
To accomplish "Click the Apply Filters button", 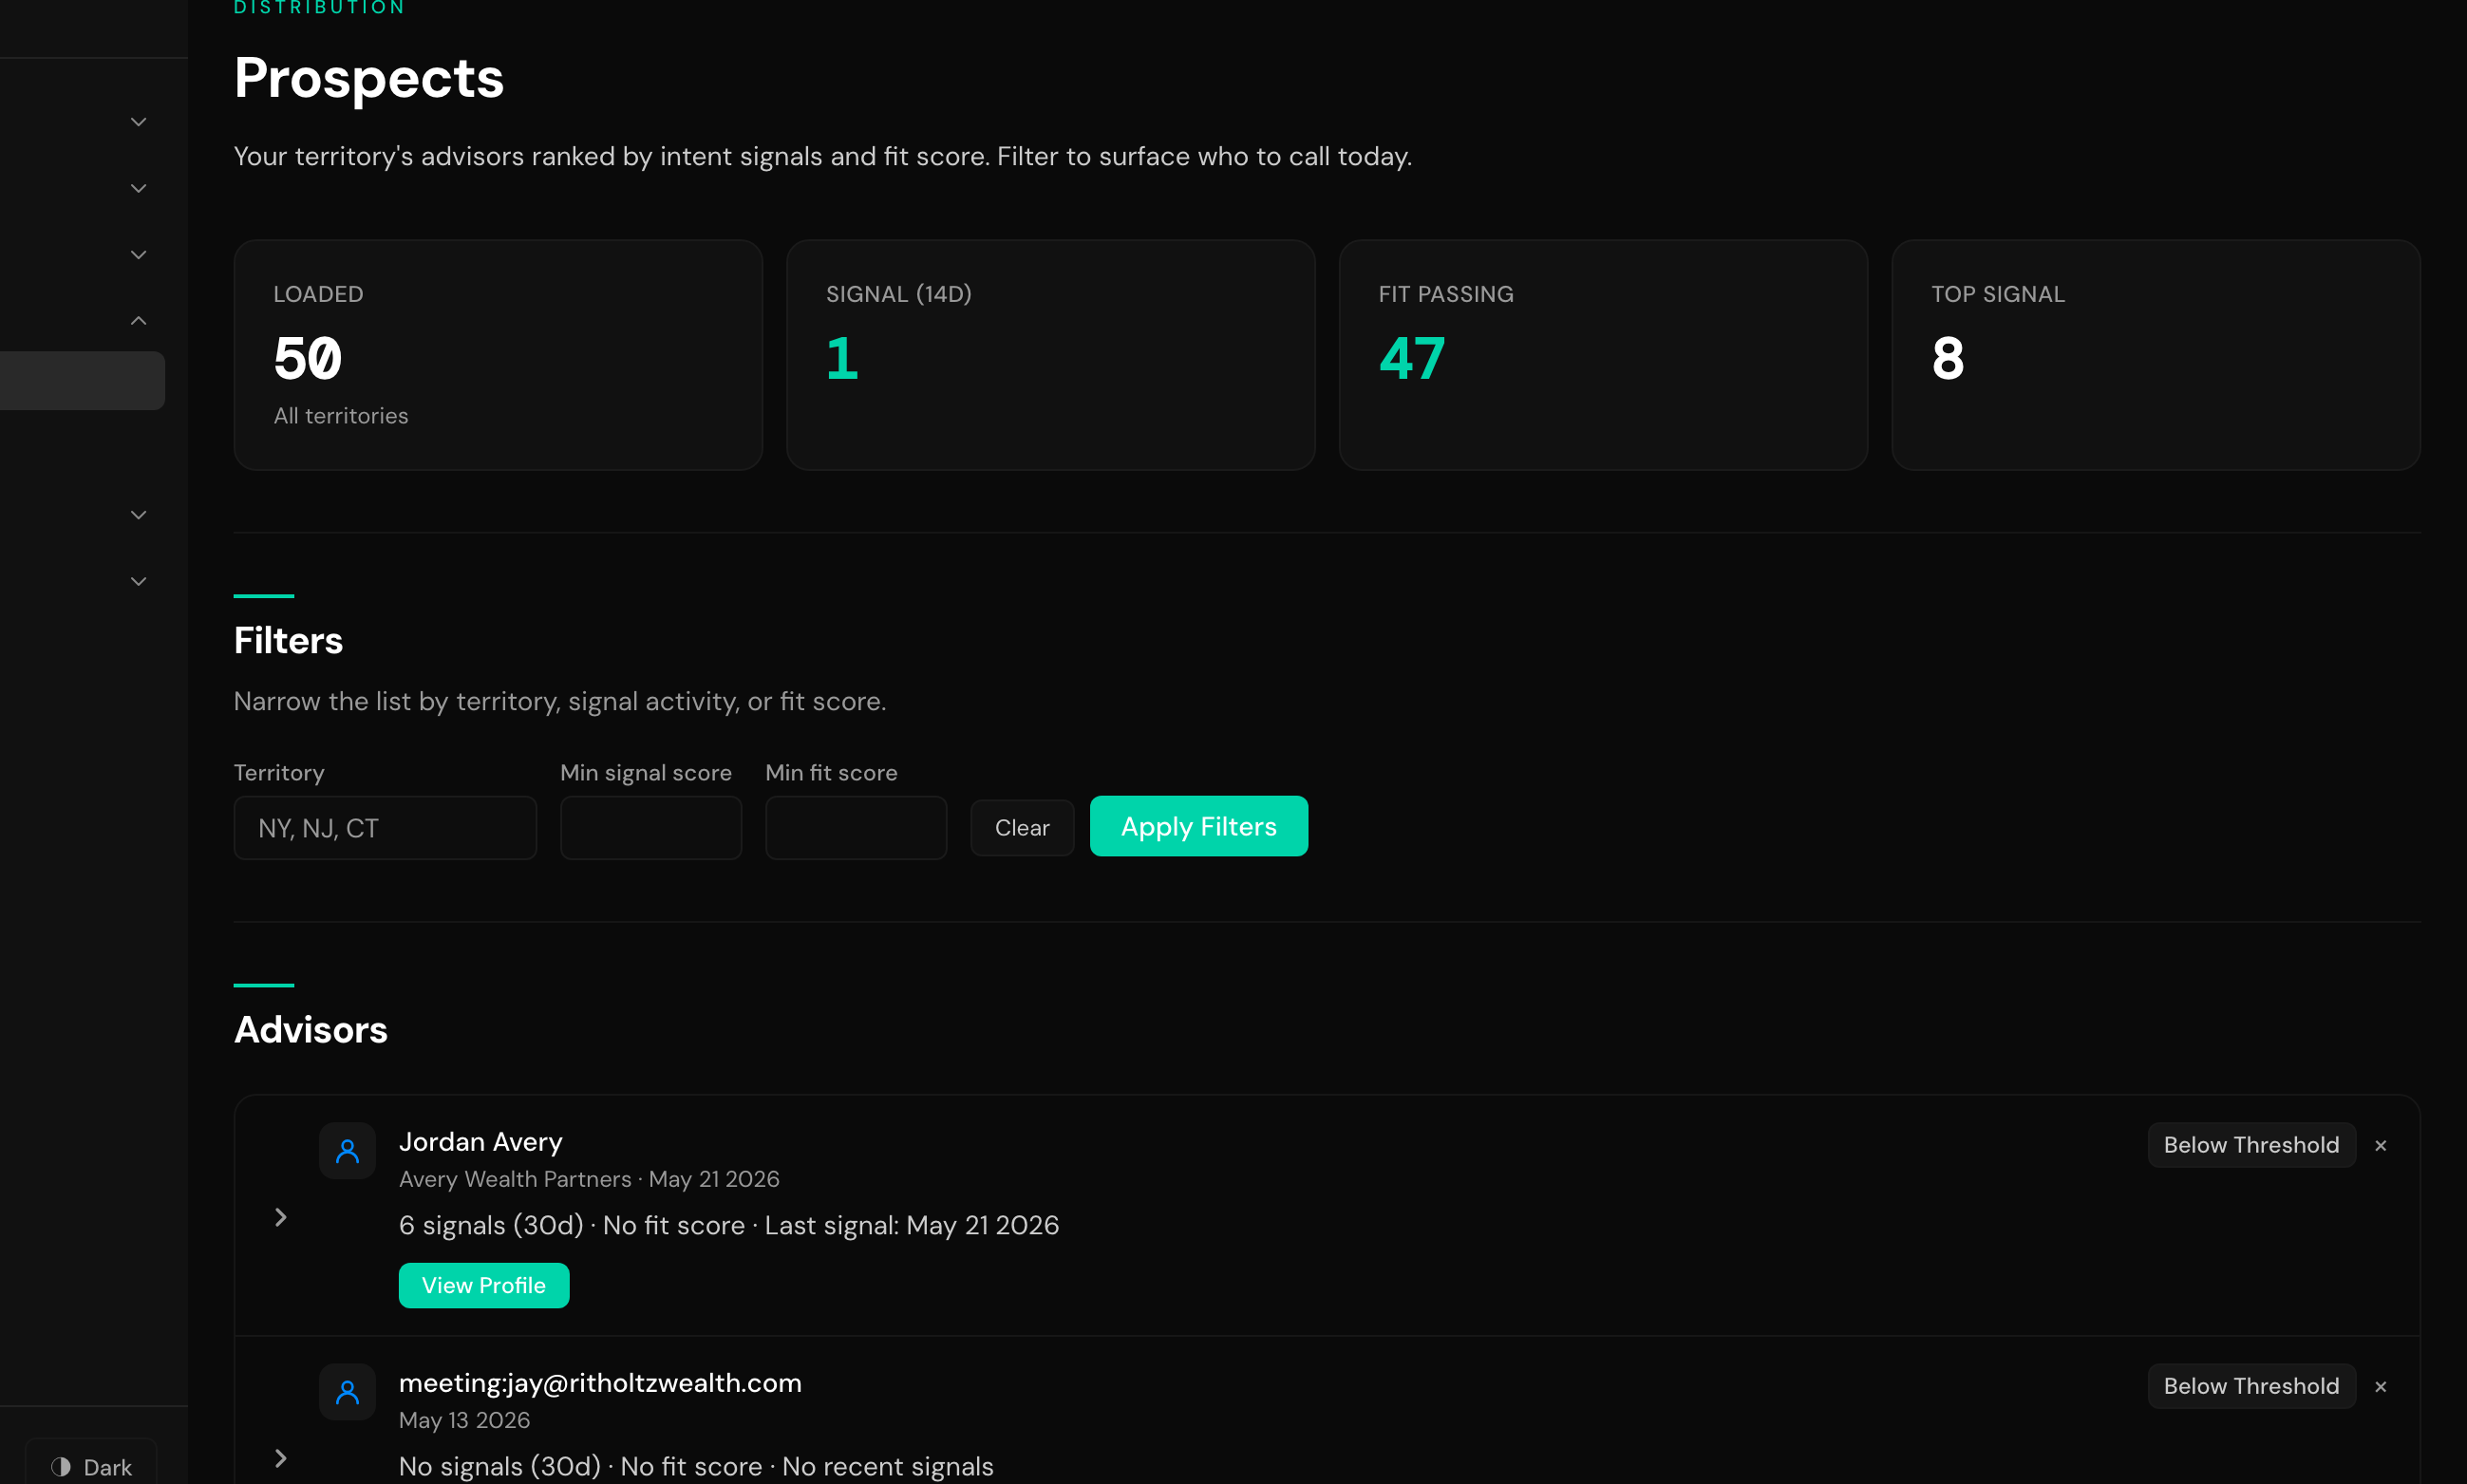I will coord(1199,826).
